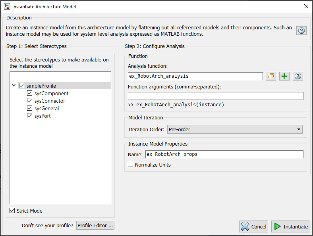Click the green Instantiate play arrow
The image size is (313, 236).
(278, 226)
